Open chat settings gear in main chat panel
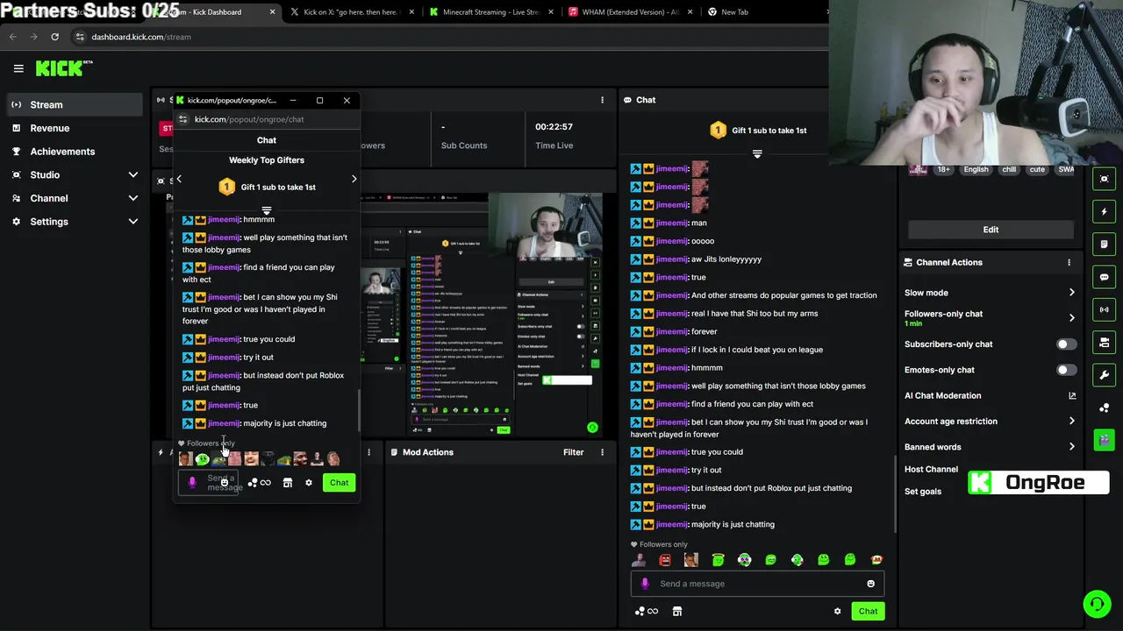Screen dimensions: 1123x631 click(x=837, y=612)
